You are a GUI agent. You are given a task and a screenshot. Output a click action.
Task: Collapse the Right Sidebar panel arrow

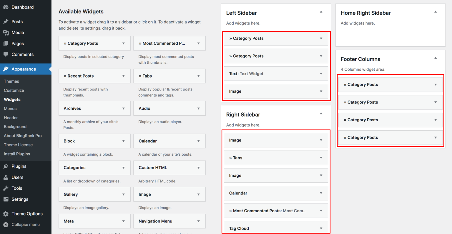(321, 113)
